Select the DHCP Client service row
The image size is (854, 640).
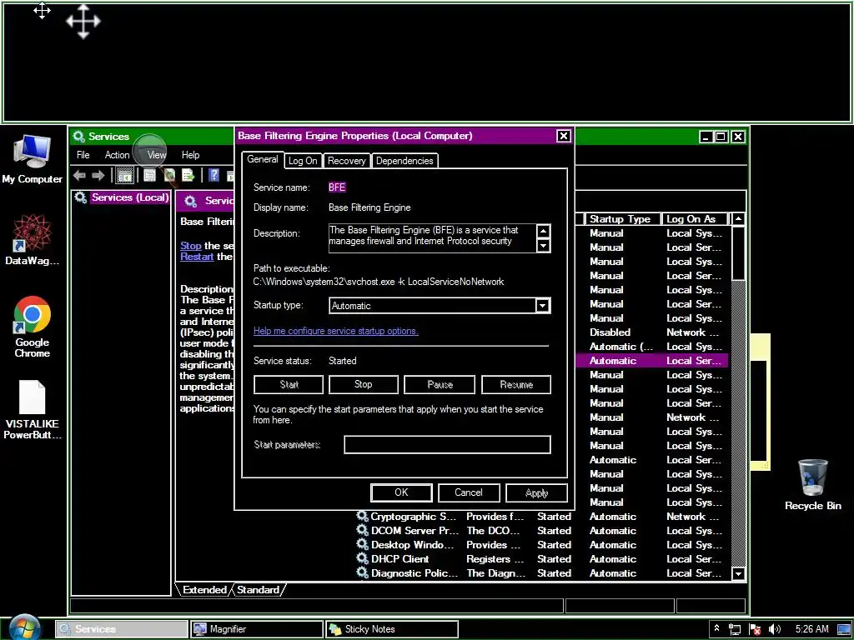542,558
